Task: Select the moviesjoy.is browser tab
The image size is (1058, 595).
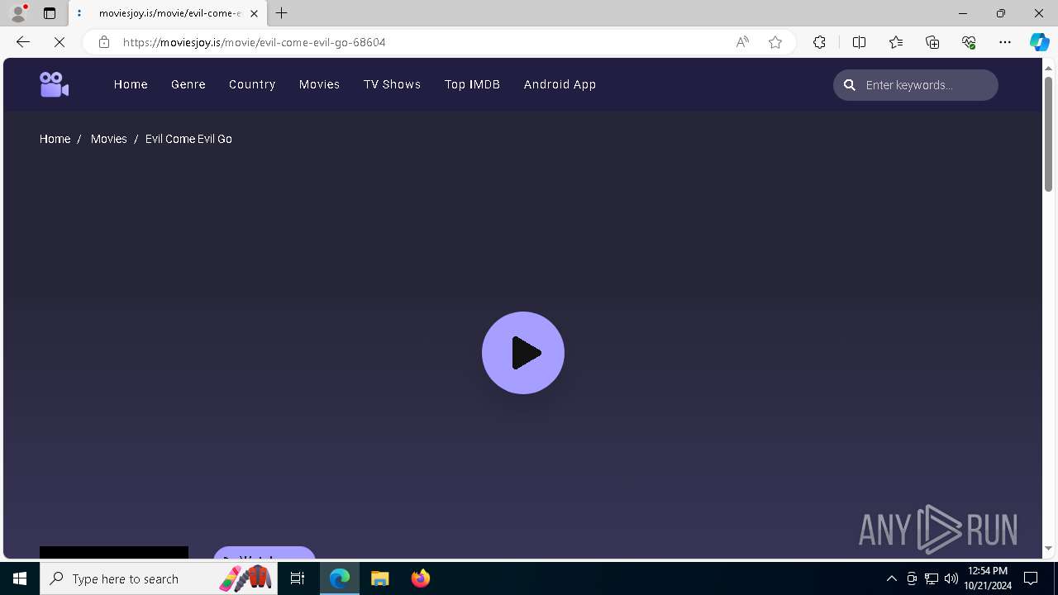Action: (x=168, y=13)
